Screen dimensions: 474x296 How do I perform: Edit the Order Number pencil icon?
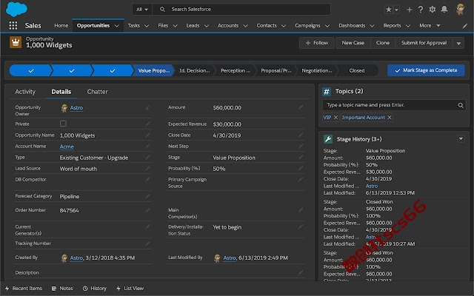coord(147,210)
